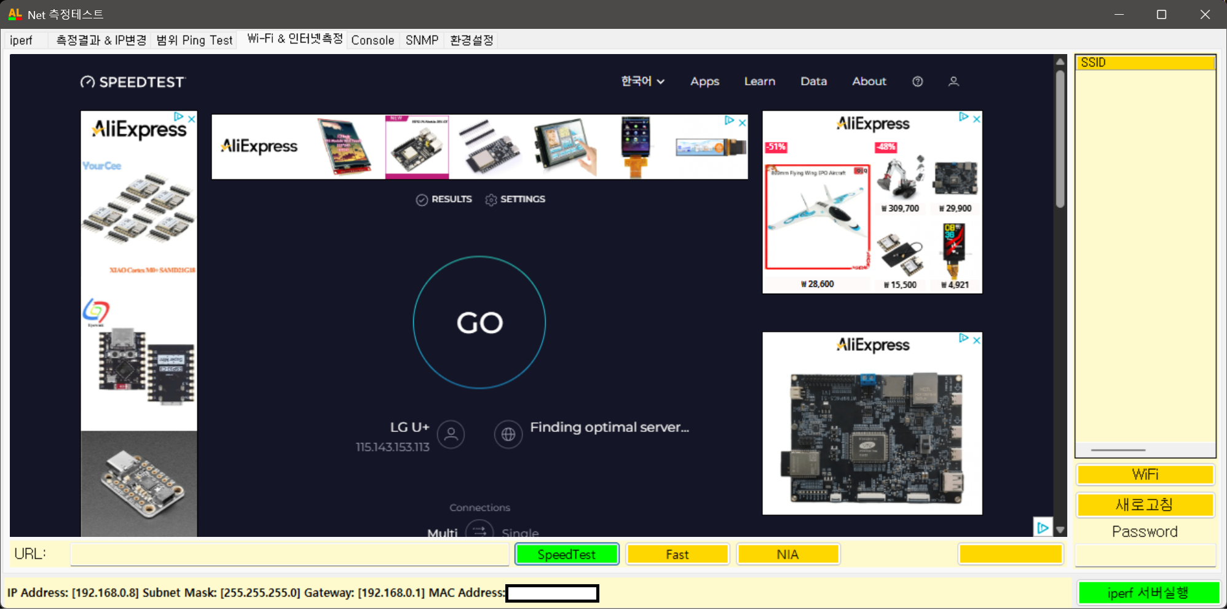Open the About menu link

tap(869, 81)
